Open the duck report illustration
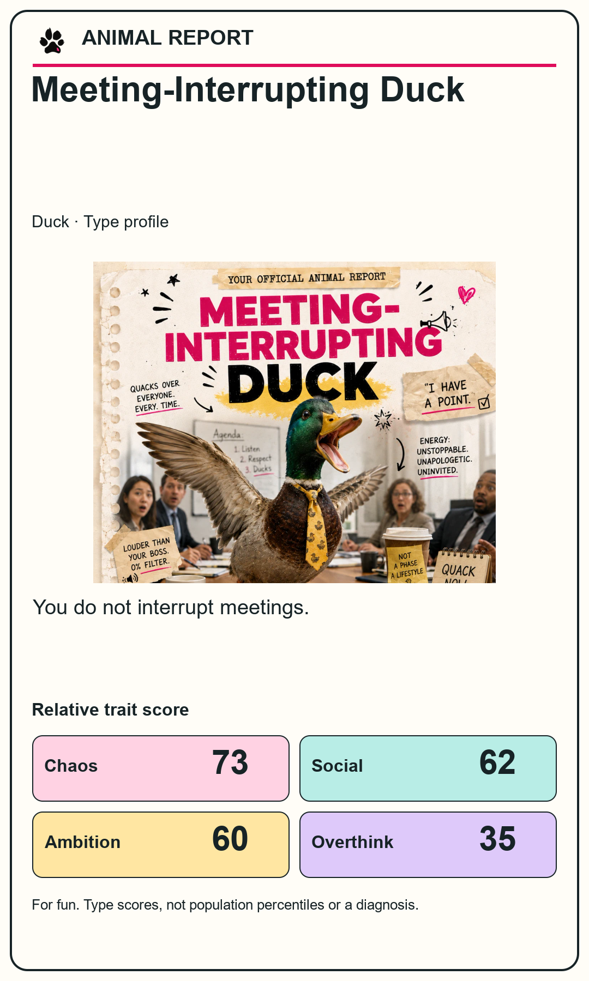Image resolution: width=589 pixels, height=981 pixels. 294,422
